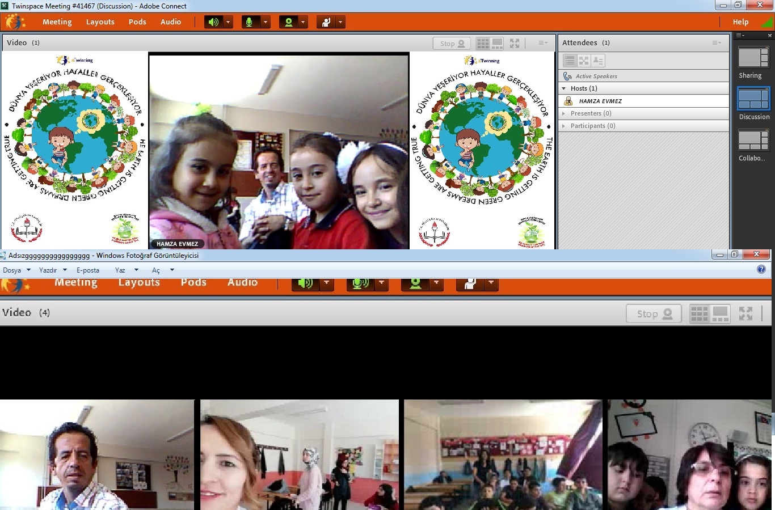Expand the Presenters (0) group
Viewport: 775px width, 510px height.
pos(563,113)
